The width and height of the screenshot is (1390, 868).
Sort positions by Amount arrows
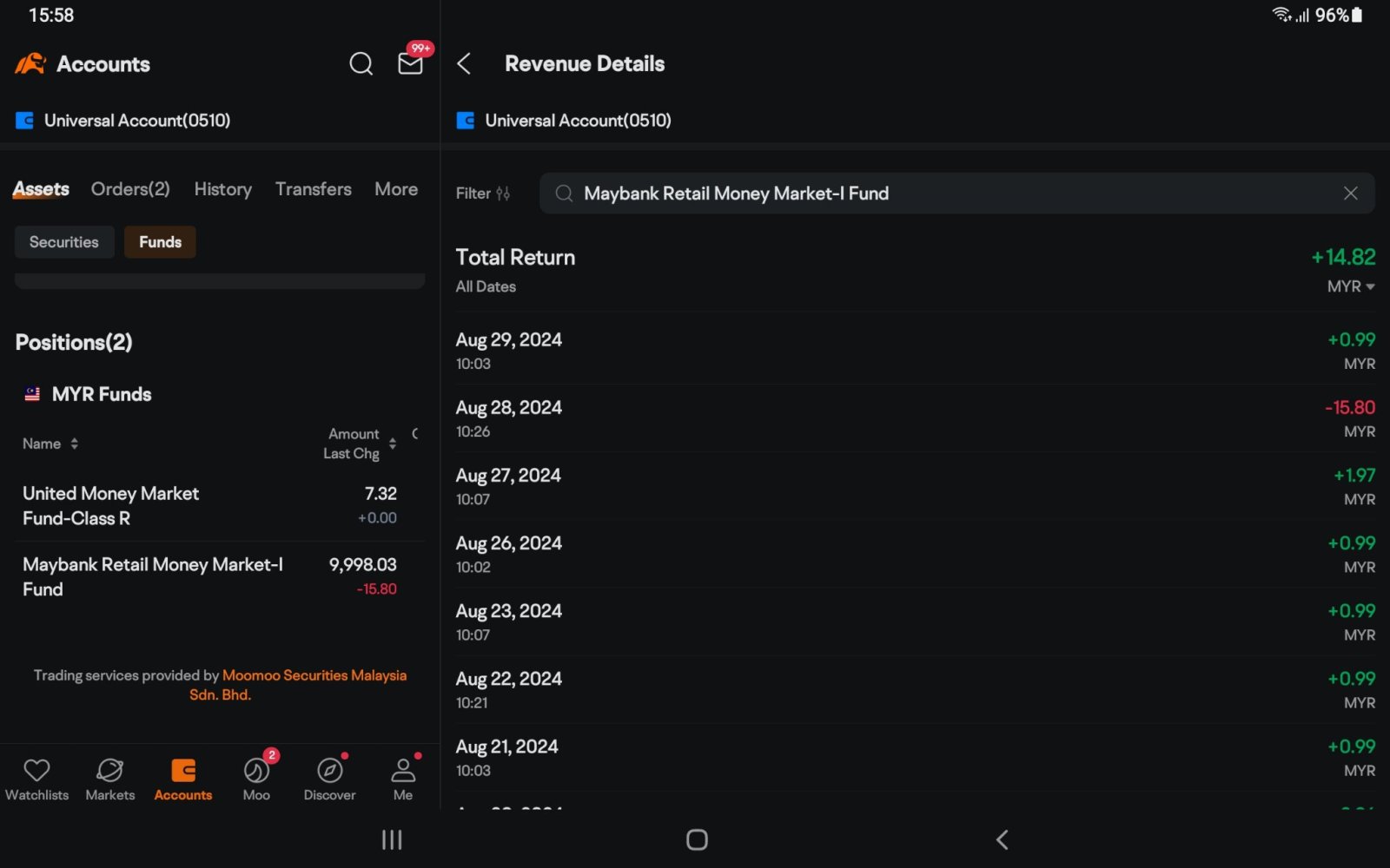[393, 444]
